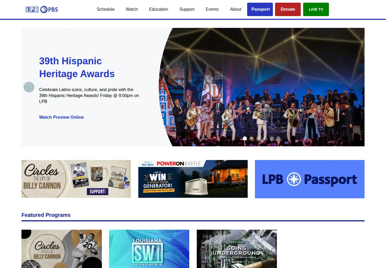Screen dimensions: 386x268
Task: Open the 39th Hispanic Heritage Awards headline
Action: tap(77, 68)
